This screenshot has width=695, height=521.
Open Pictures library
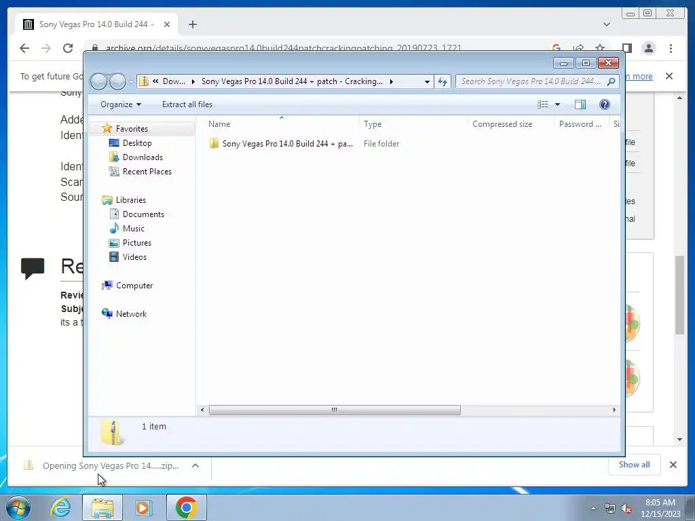(137, 243)
